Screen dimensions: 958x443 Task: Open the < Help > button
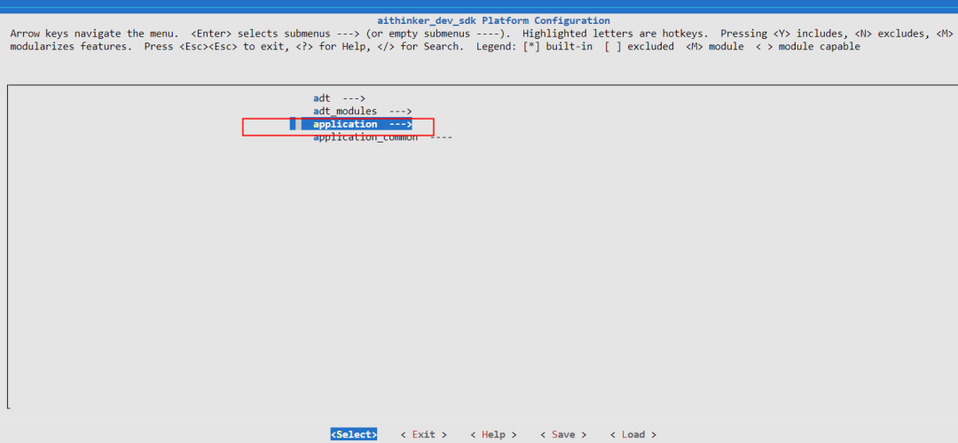tap(493, 434)
